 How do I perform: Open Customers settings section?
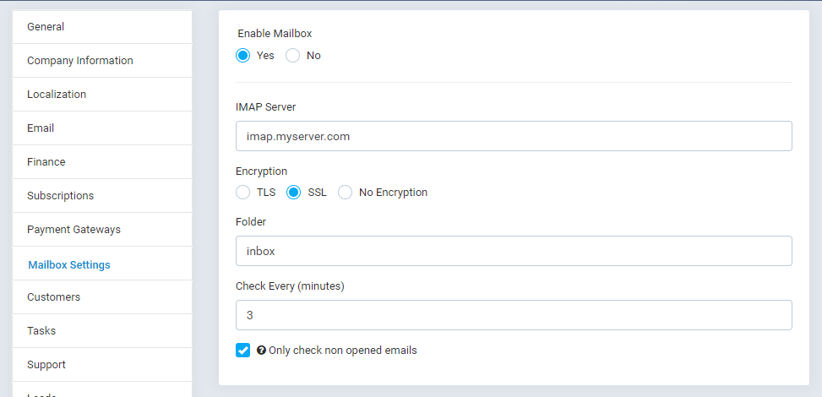54,297
